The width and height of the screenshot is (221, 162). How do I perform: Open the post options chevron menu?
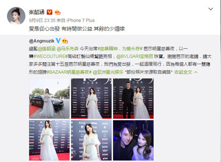click(x=211, y=9)
